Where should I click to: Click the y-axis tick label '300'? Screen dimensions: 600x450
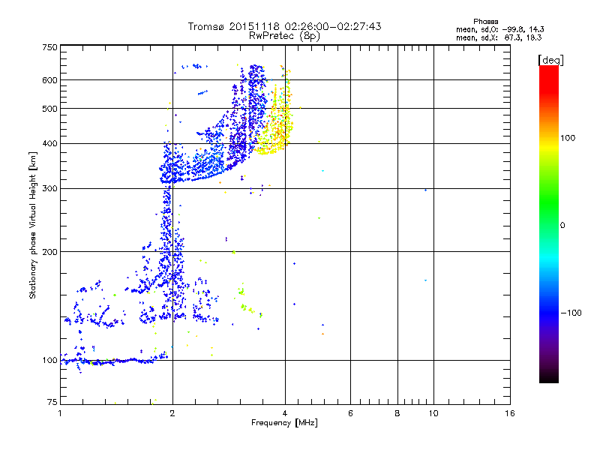tap(50, 188)
